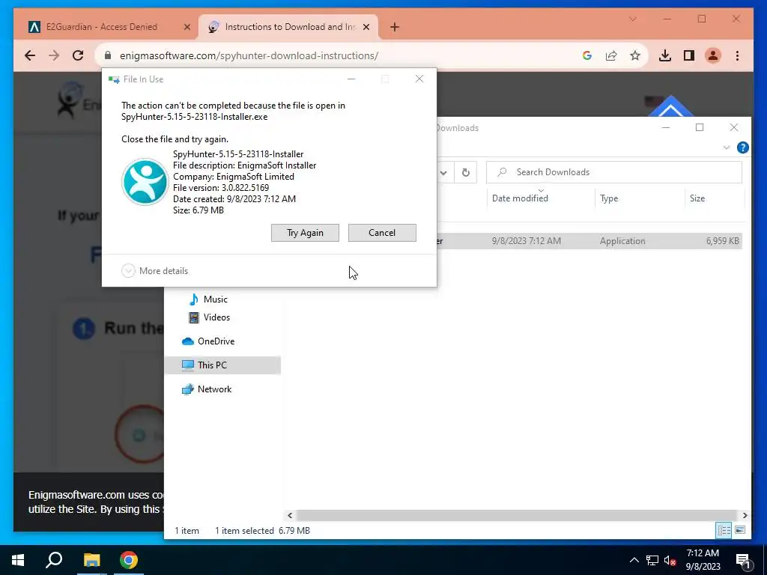The height and width of the screenshot is (575, 767).
Task: Switch Explorer to large icons view
Action: coord(740,530)
